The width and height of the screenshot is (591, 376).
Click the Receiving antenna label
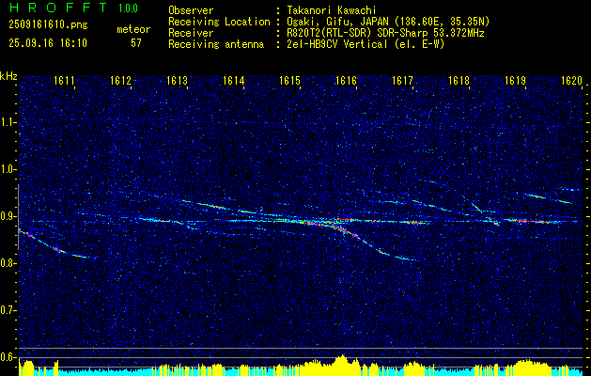216,44
